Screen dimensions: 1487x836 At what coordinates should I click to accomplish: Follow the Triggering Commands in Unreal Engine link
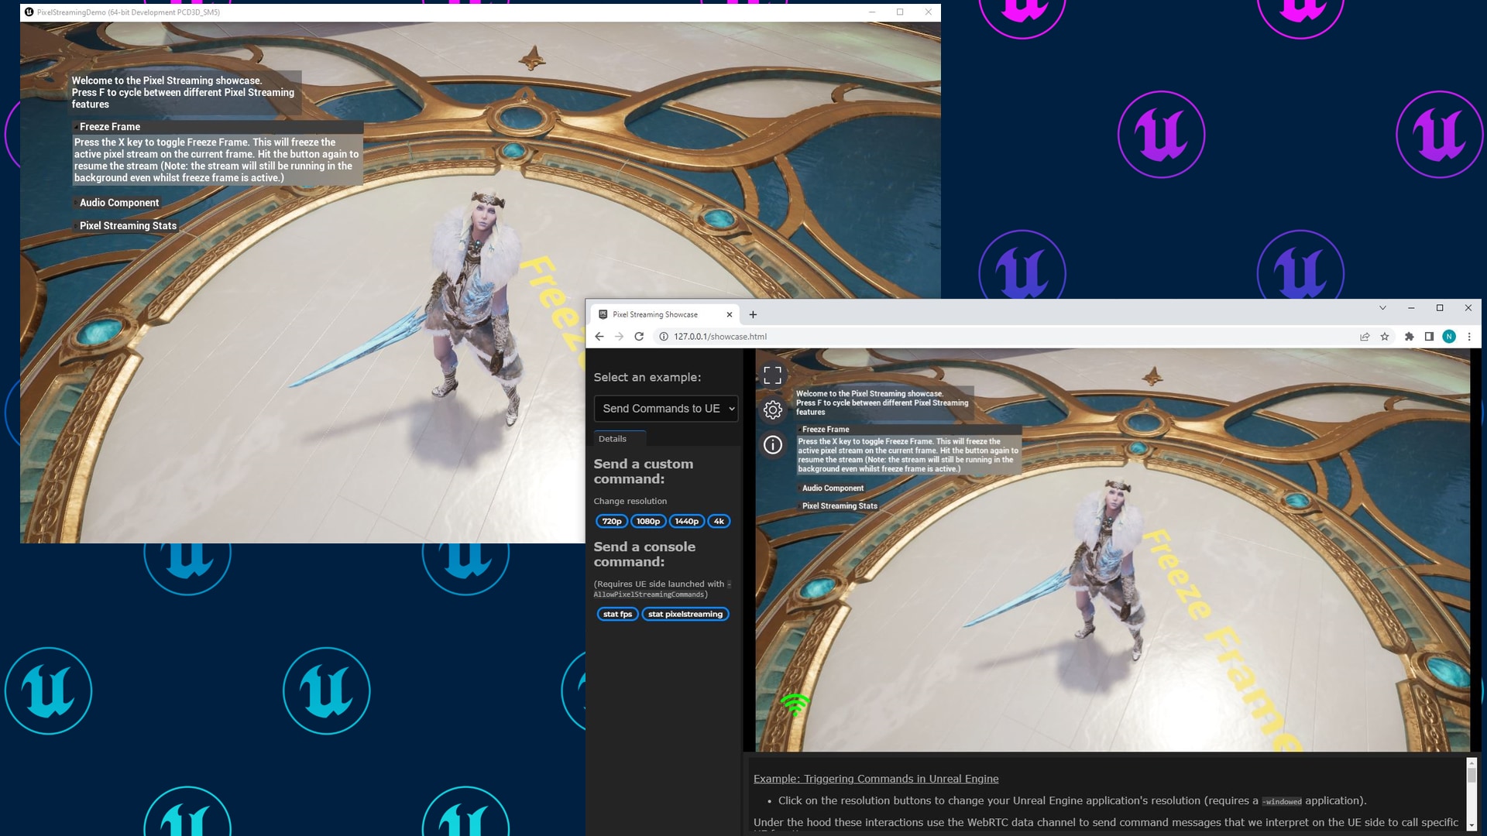click(x=876, y=779)
